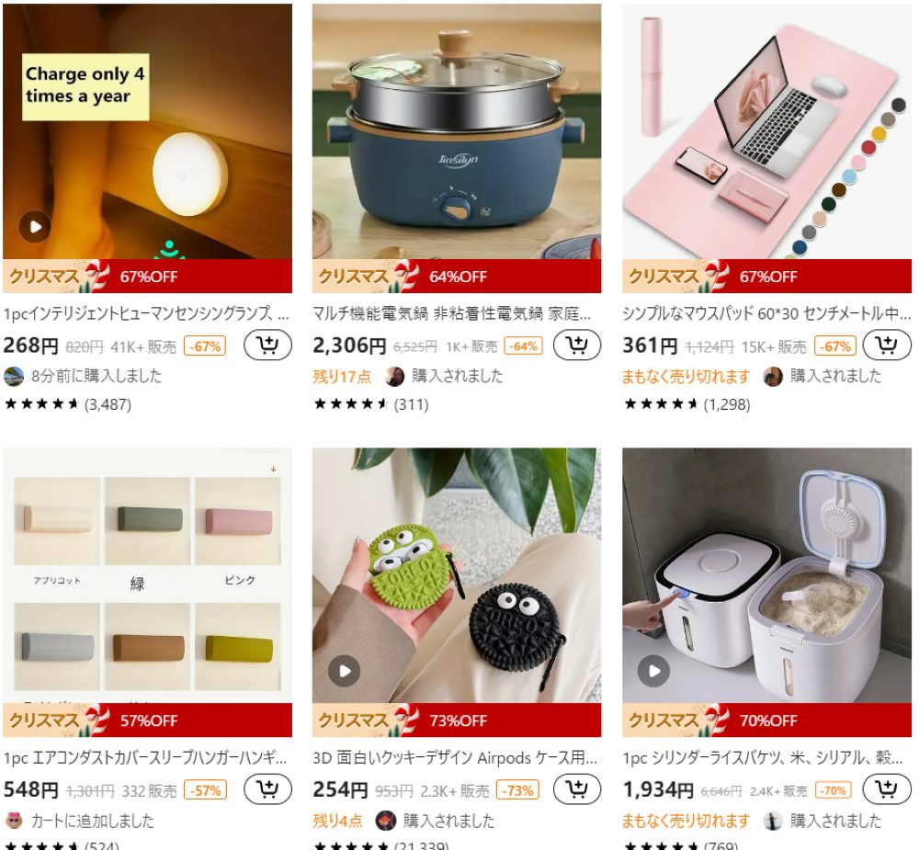Add the 361円 mouse pad to cart
The image size is (919, 850).
point(887,345)
